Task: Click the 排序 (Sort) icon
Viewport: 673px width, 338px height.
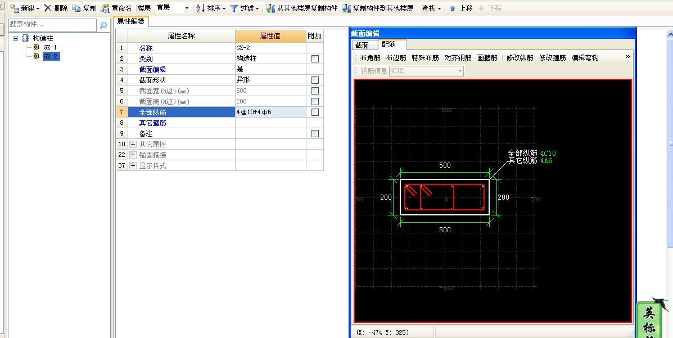Action: tap(201, 8)
